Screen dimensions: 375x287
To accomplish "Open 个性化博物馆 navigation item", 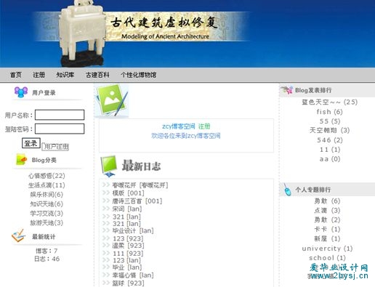I will coord(139,75).
